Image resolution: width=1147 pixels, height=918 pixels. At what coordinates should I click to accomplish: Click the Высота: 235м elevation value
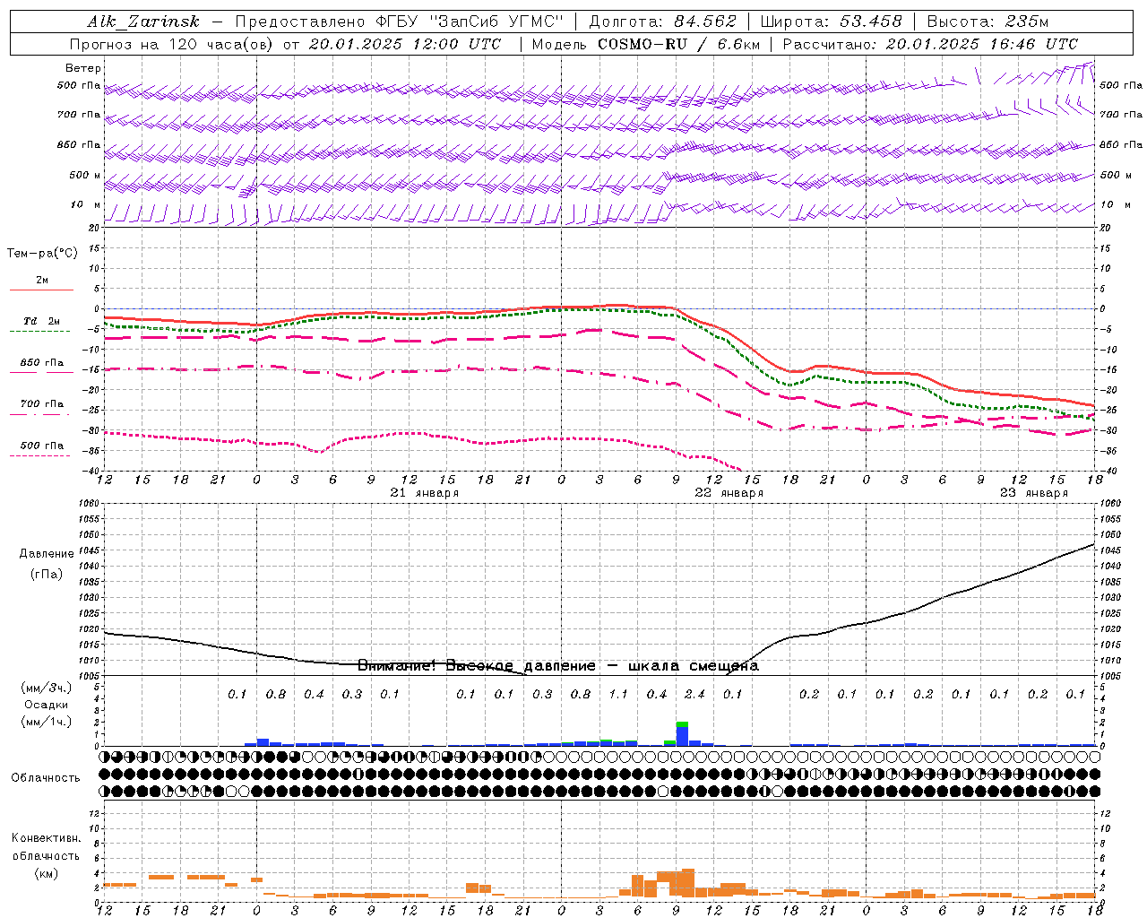tap(987, 22)
